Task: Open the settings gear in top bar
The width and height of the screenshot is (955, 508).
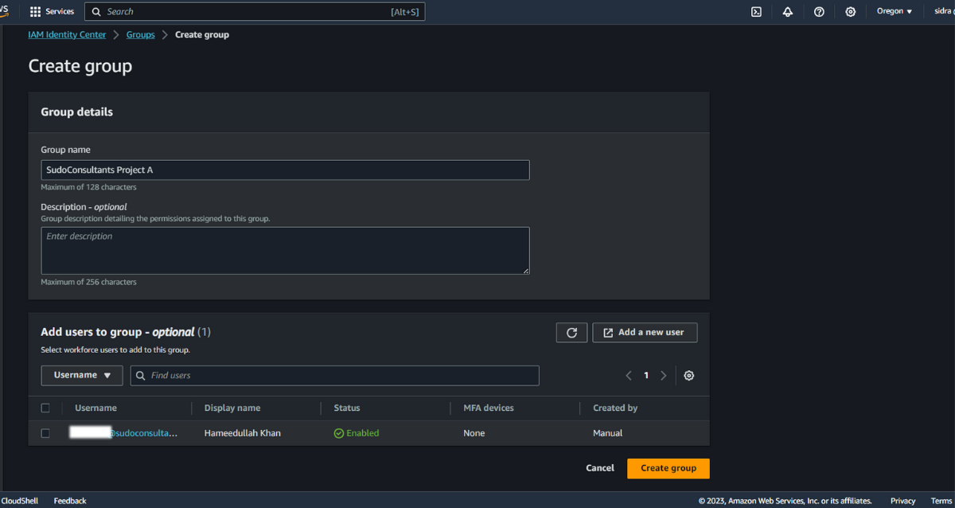Action: click(x=851, y=12)
